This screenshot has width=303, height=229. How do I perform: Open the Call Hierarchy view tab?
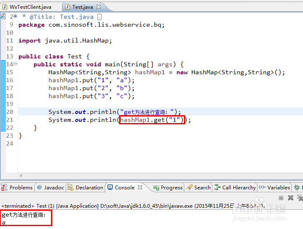click(235, 187)
